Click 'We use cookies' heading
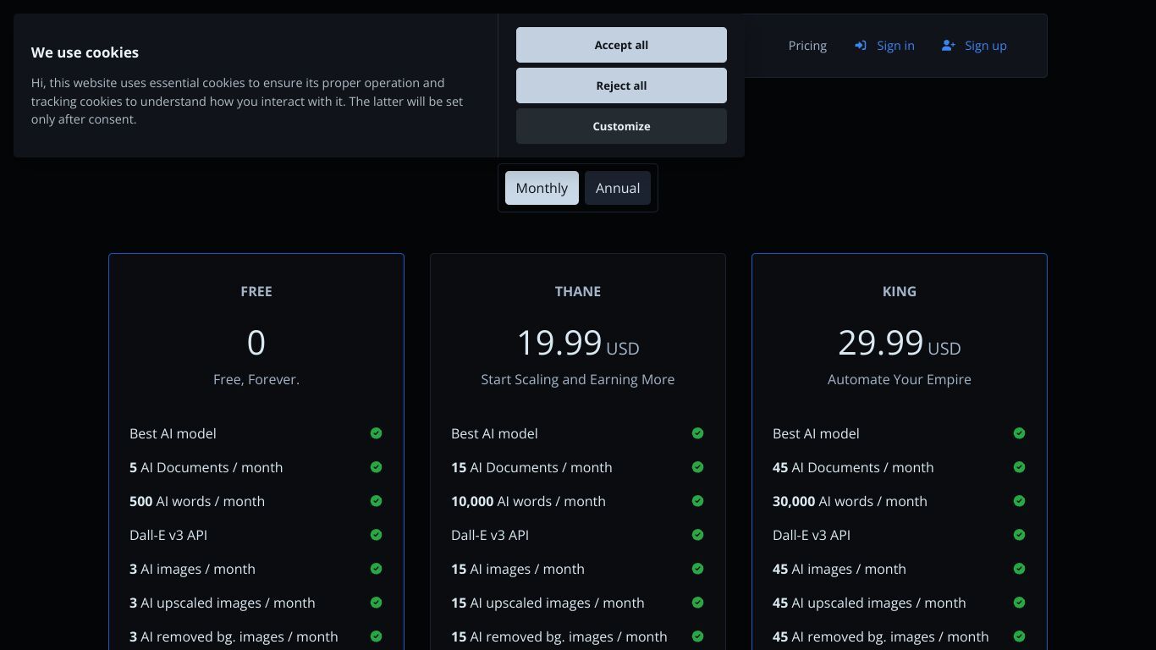 pyautogui.click(x=85, y=52)
